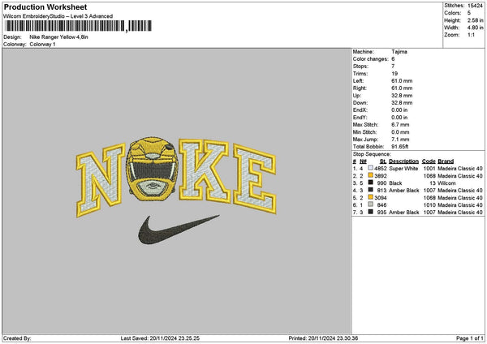Click the Brand column header
This screenshot has width=487, height=344.
pos(446,161)
